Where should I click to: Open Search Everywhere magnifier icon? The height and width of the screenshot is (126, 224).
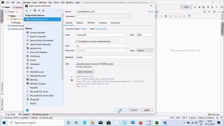(x=222, y=7)
